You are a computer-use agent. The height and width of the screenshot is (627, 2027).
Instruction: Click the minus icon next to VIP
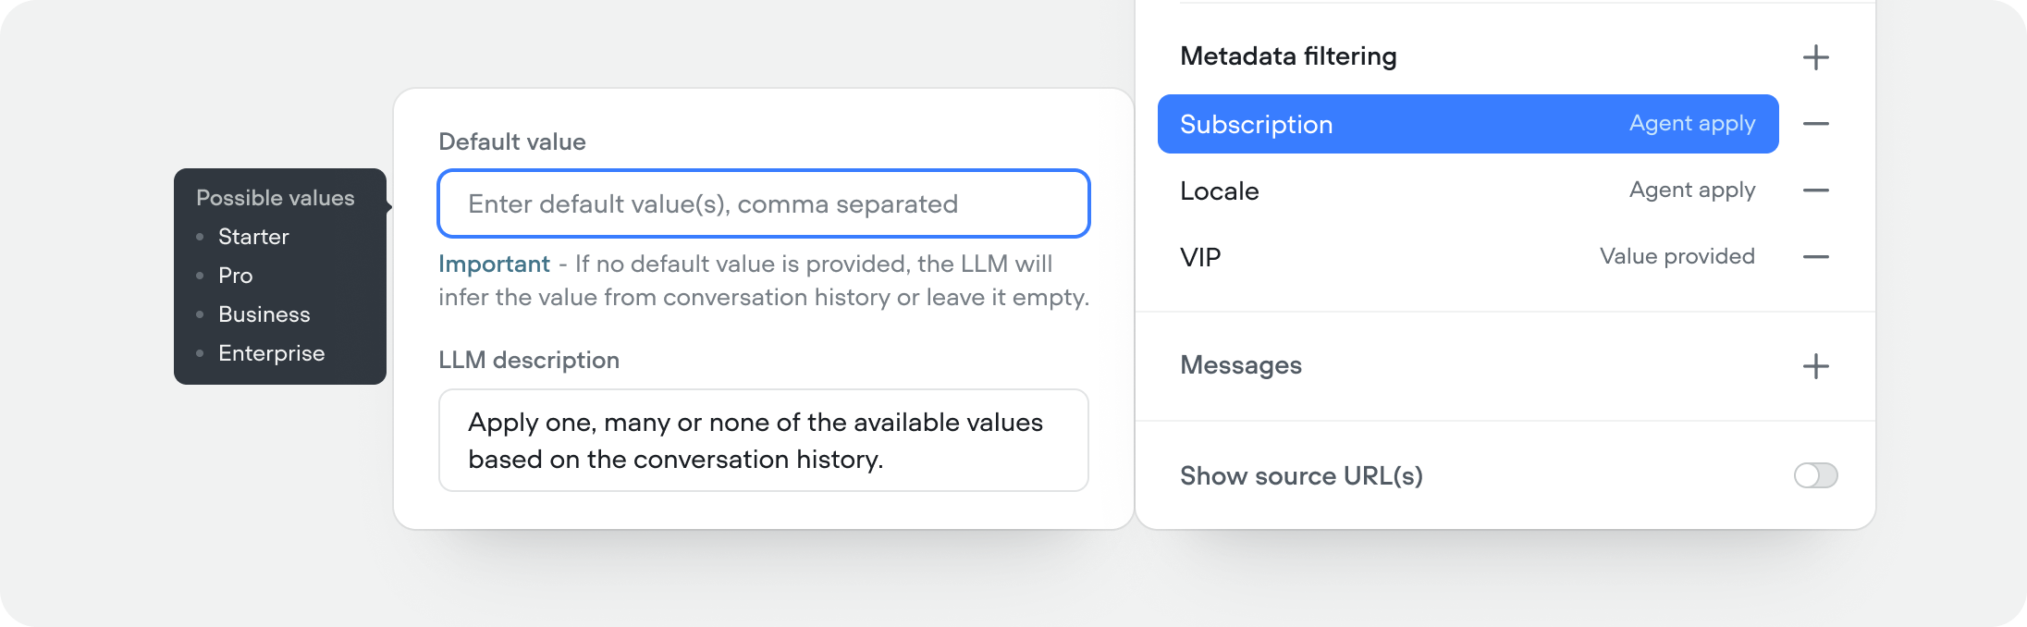1816,256
